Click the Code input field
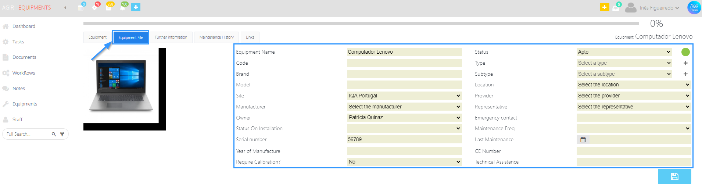This screenshot has width=702, height=186. pyautogui.click(x=405, y=63)
